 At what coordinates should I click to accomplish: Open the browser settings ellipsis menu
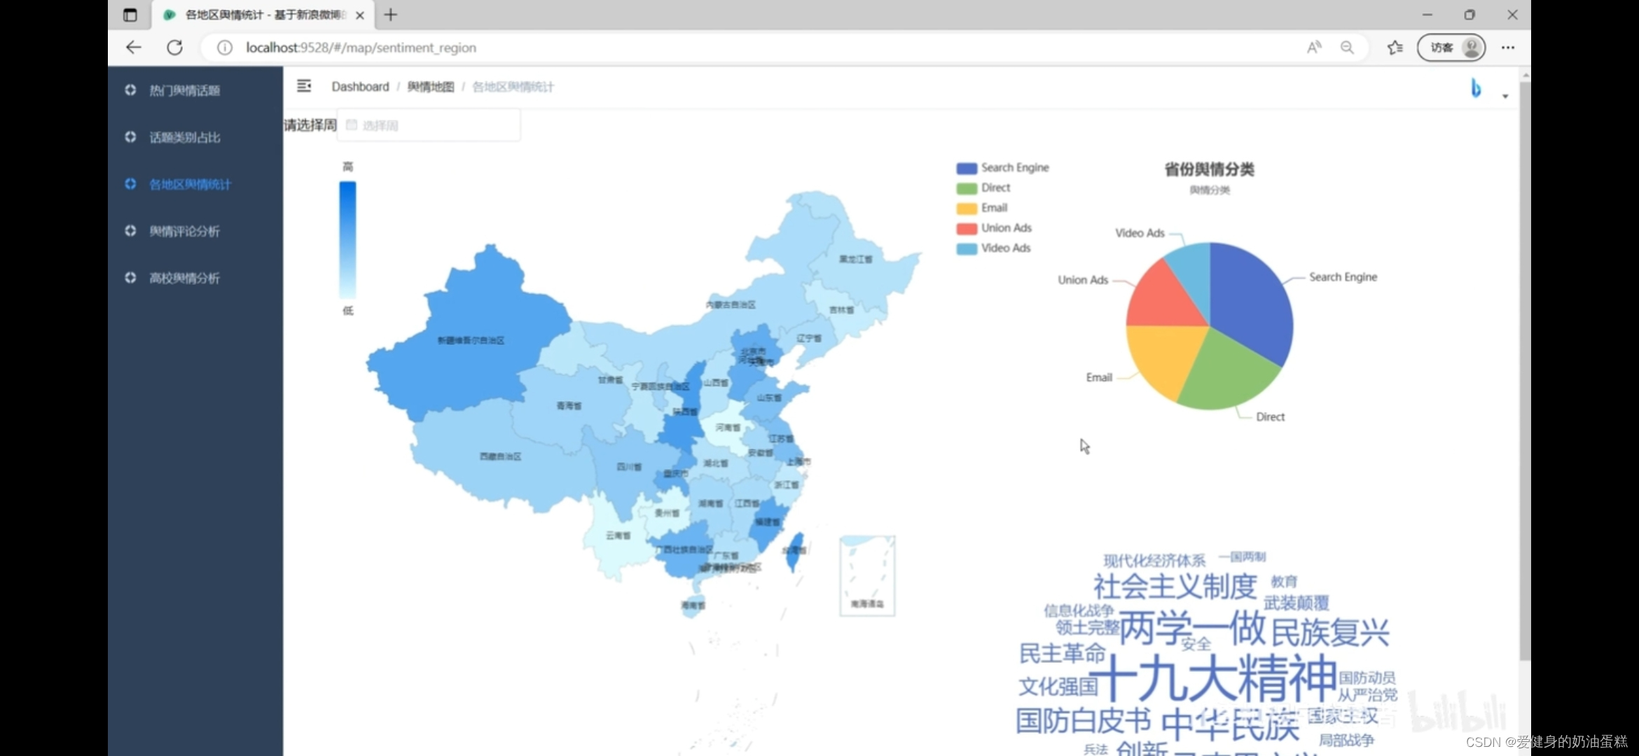click(1507, 48)
